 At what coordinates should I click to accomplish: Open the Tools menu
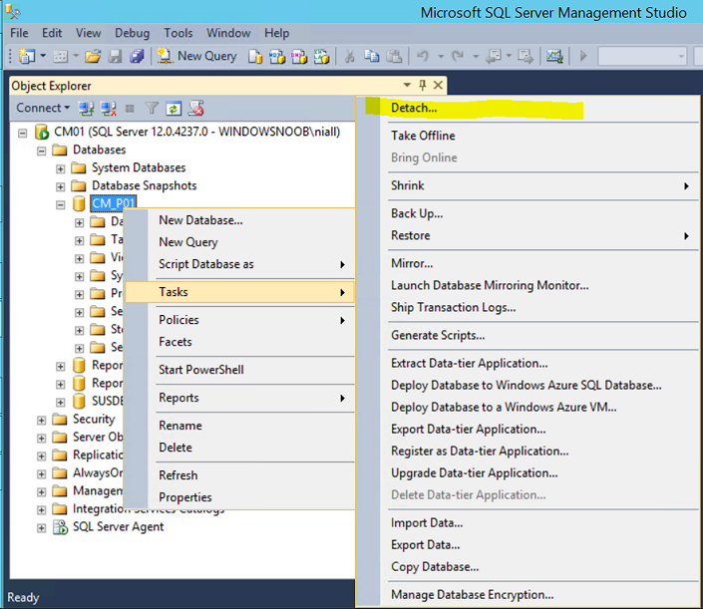[x=177, y=33]
